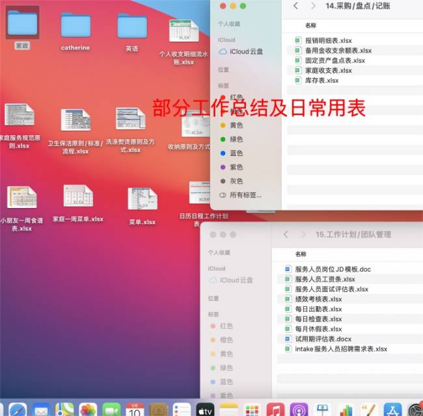Select 菜单.xlsx on the desktop
The height and width of the screenshot is (416, 423).
click(x=143, y=199)
